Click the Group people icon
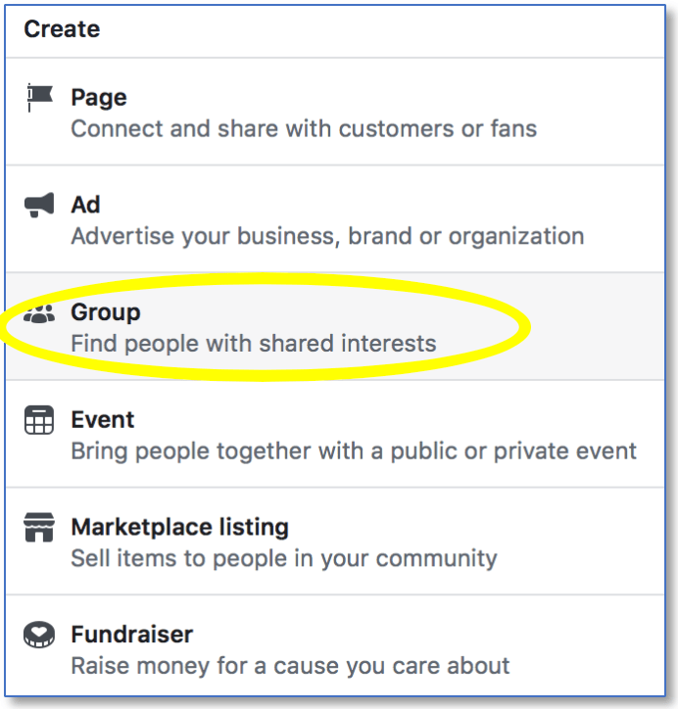The width and height of the screenshot is (678, 709). [40, 314]
